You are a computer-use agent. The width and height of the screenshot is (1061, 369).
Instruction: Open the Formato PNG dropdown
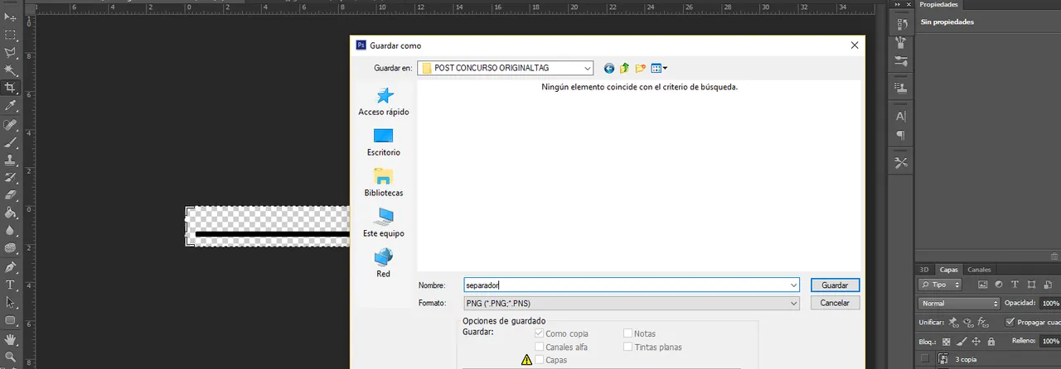coord(630,304)
